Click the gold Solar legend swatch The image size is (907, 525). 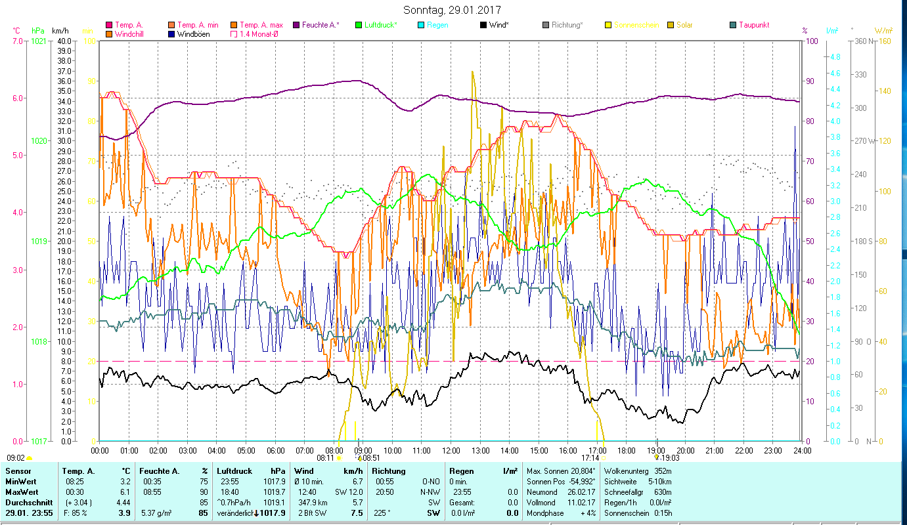click(x=670, y=26)
